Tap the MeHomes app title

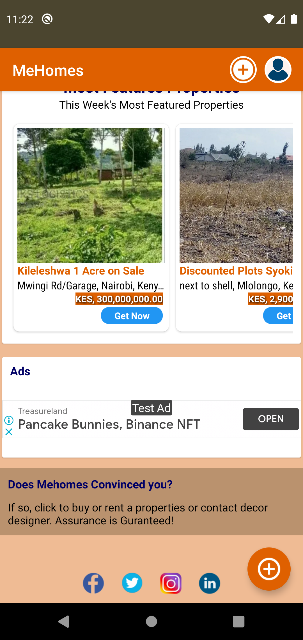pyautogui.click(x=48, y=70)
